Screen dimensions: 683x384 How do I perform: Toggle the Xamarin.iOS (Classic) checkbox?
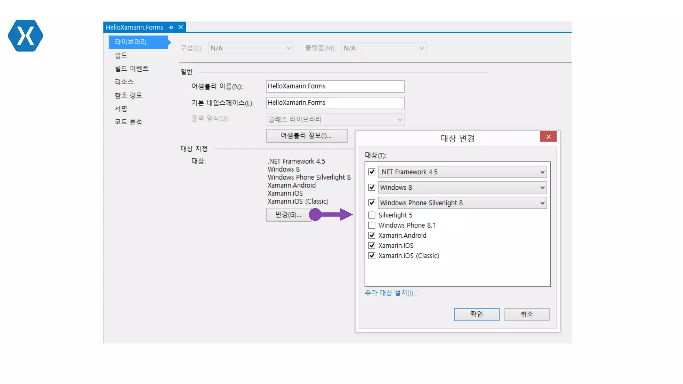[372, 256]
